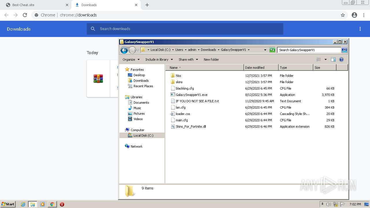Select the hlss folder icon
This screenshot has height=208, width=370.
click(x=173, y=76)
